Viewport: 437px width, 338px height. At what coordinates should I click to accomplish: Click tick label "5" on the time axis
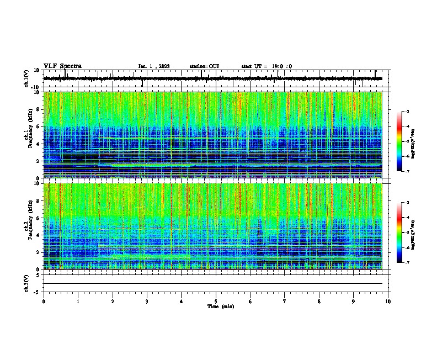click(x=216, y=302)
